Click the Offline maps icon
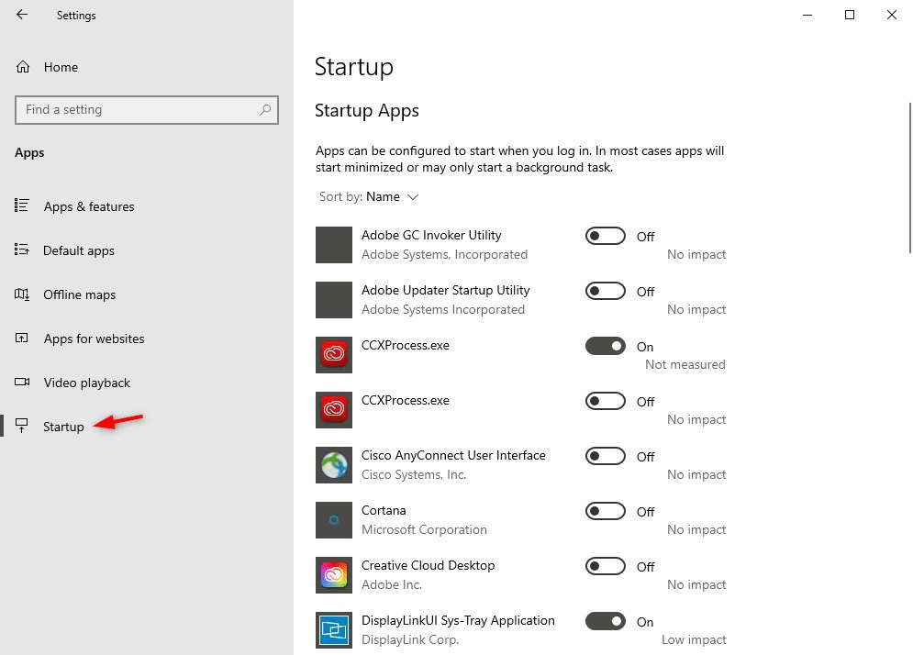Screen dimensions: 913x655 click(x=21, y=294)
